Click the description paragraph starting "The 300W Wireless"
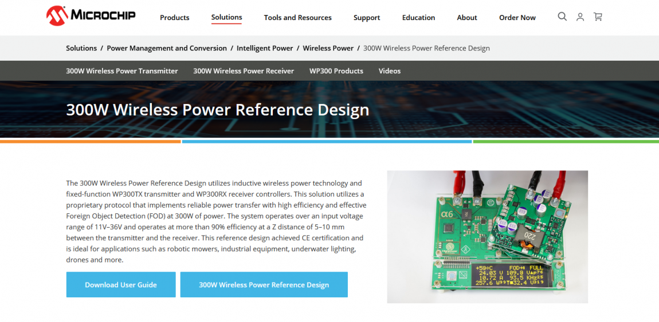This screenshot has height=322, width=659. [x=216, y=221]
